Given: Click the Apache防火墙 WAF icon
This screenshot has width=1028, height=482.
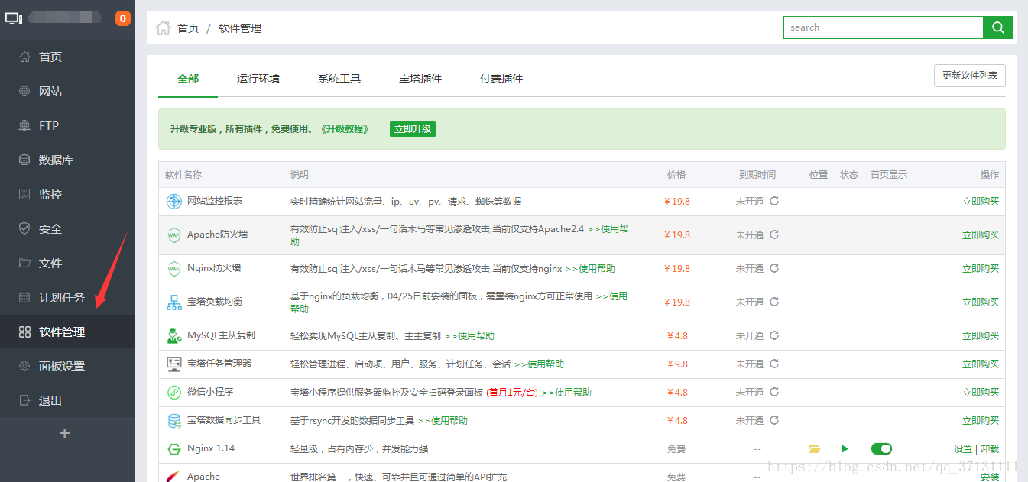Looking at the screenshot, I should pyautogui.click(x=174, y=235).
